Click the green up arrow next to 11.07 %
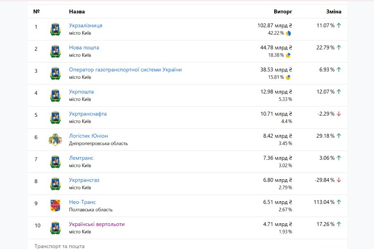 coord(339,25)
